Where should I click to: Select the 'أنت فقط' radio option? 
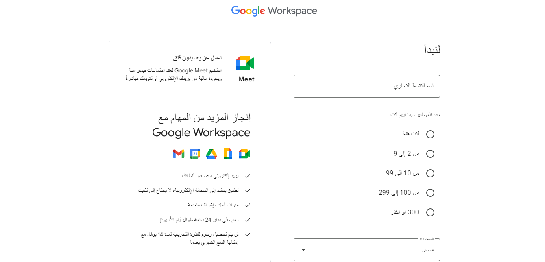(430, 134)
